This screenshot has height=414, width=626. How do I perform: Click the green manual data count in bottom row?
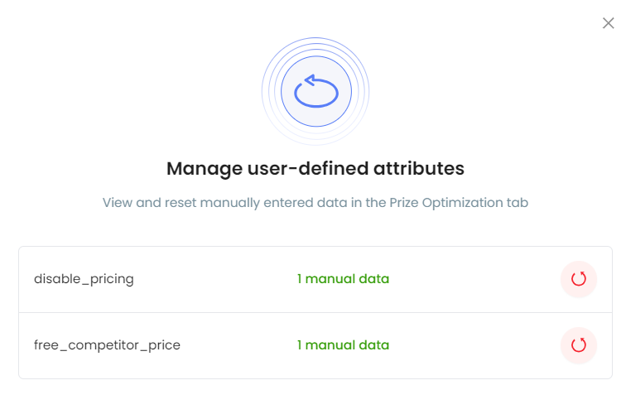(343, 345)
